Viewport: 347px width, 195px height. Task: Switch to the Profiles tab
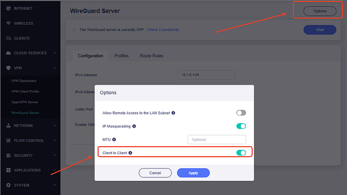click(x=121, y=56)
